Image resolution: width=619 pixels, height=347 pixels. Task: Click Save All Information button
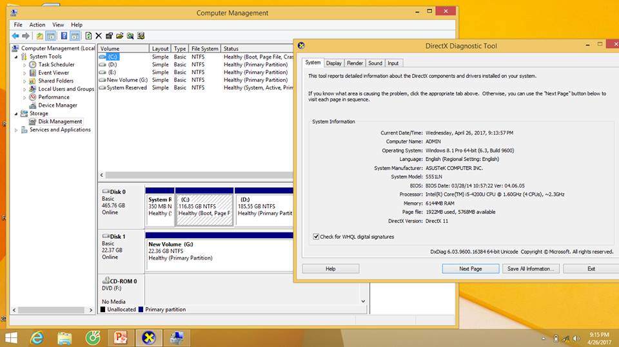531,268
